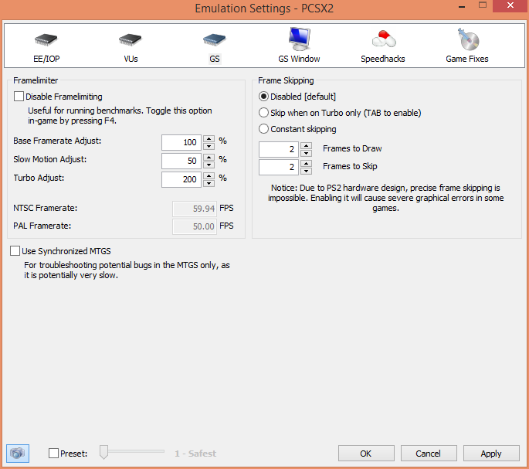Open the Game Fixes disc icon
This screenshot has height=469, width=529.
coord(468,39)
